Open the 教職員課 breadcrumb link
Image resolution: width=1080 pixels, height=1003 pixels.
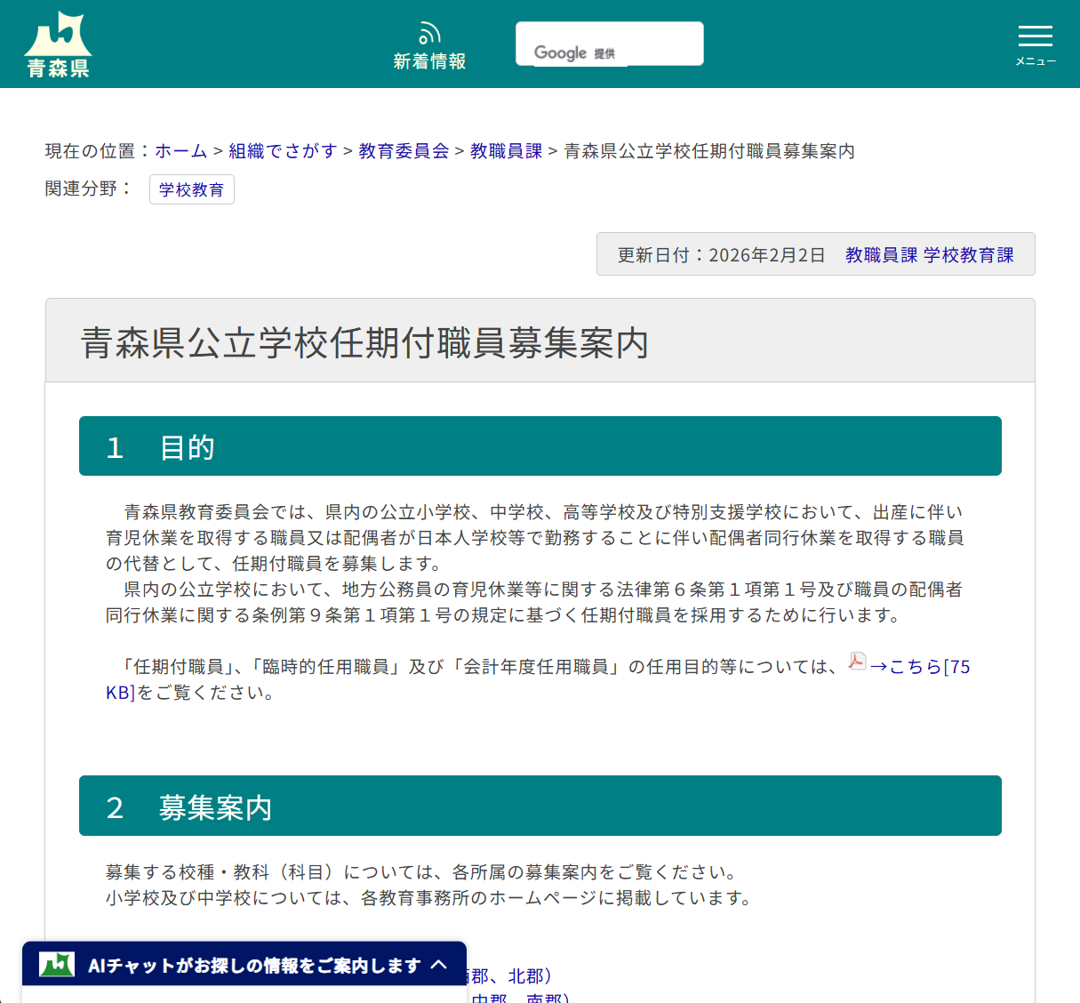coord(506,151)
